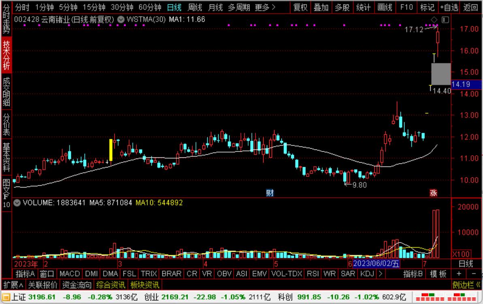Select 技术分析 in left sidebar
Screen dimensions: 483x304
coord(6,55)
